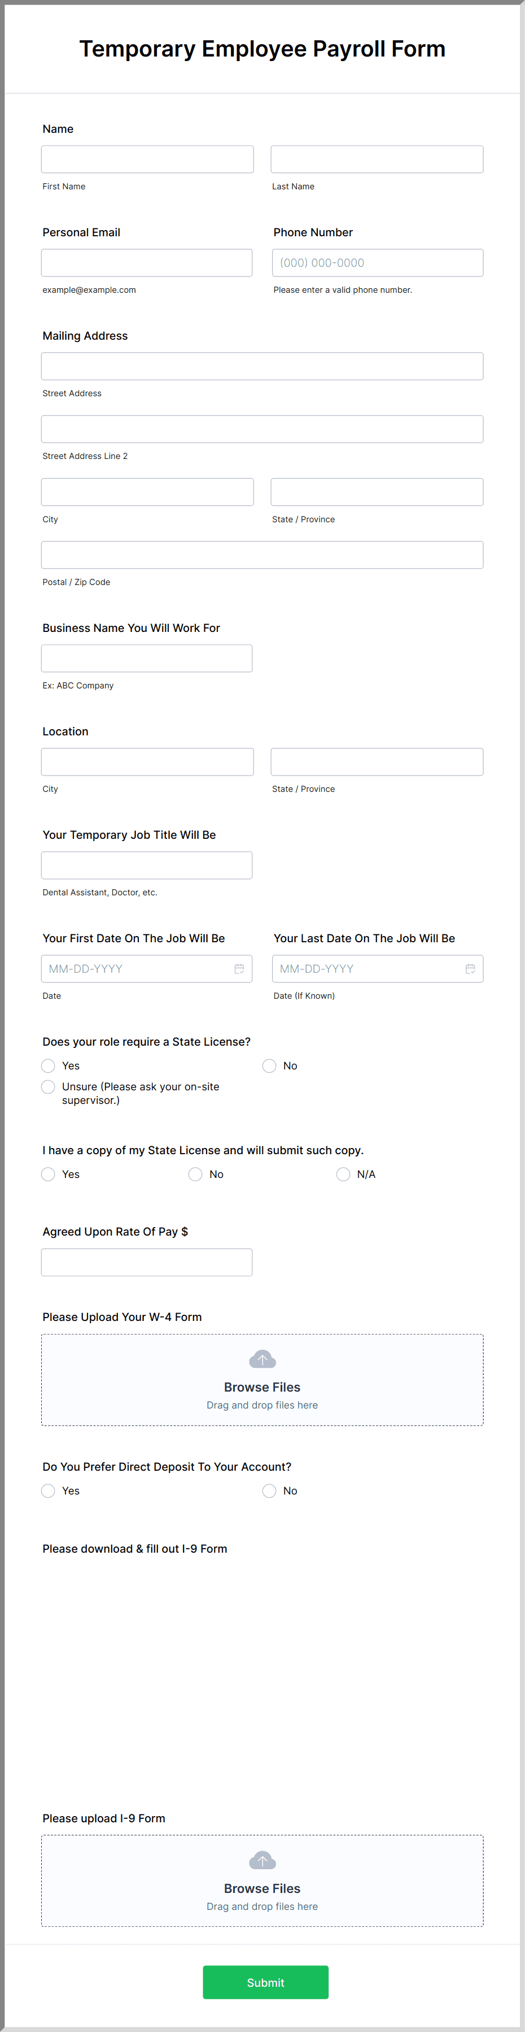Focus the First Name field
Image resolution: width=525 pixels, height=2032 pixels.
point(147,159)
